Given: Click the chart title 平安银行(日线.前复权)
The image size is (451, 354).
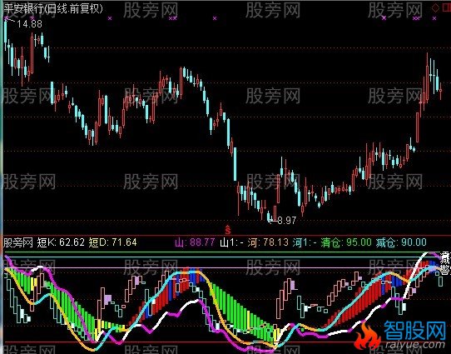Looking at the screenshot, I should coord(53,8).
